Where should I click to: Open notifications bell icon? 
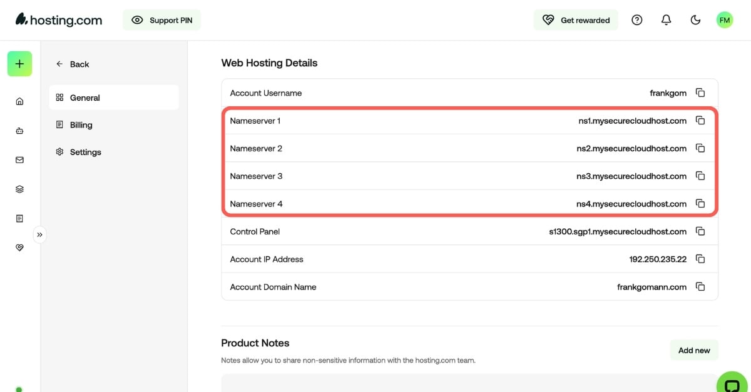pyautogui.click(x=667, y=20)
